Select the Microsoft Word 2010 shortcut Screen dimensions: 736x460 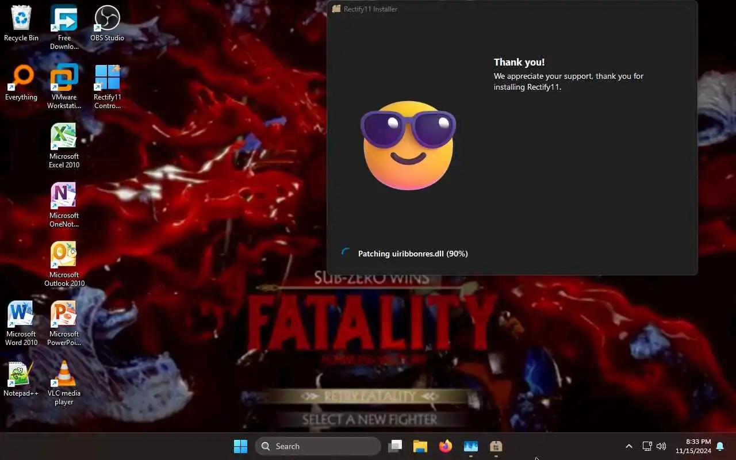point(21,324)
